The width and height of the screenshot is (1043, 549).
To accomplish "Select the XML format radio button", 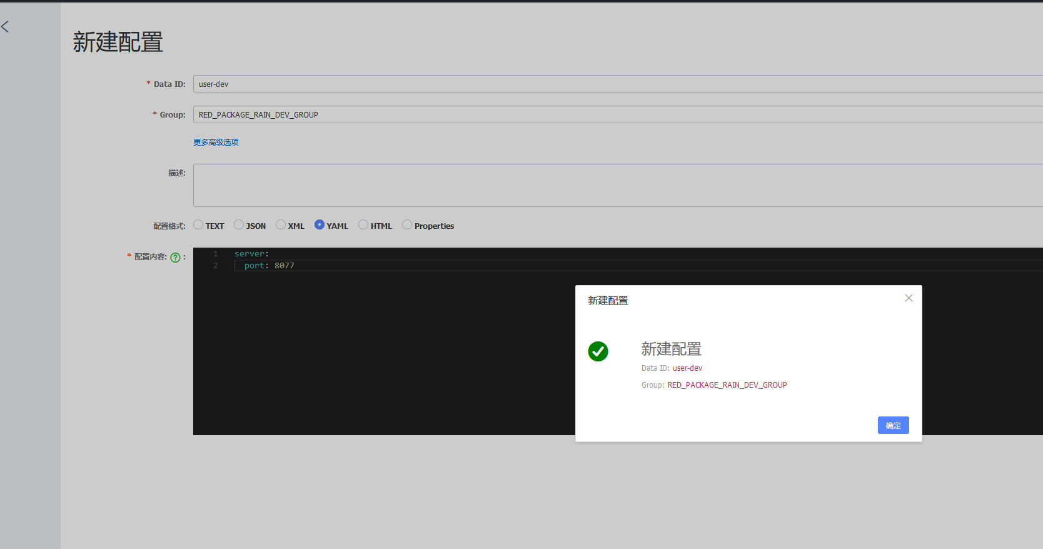I will coord(281,224).
